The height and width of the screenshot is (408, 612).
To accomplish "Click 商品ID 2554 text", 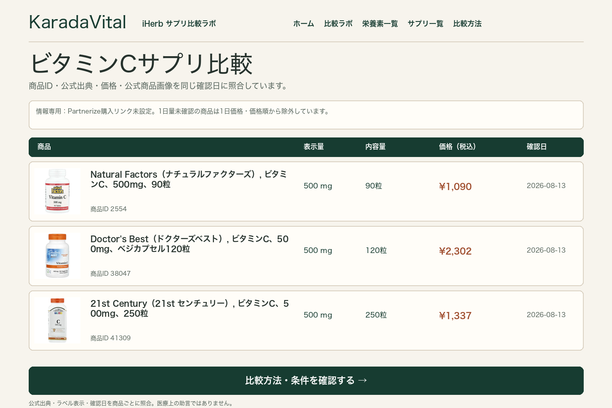I will point(108,209).
